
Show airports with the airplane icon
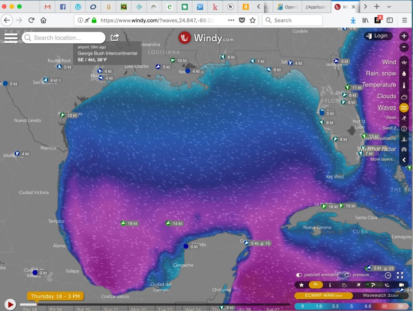pyautogui.click(x=358, y=285)
